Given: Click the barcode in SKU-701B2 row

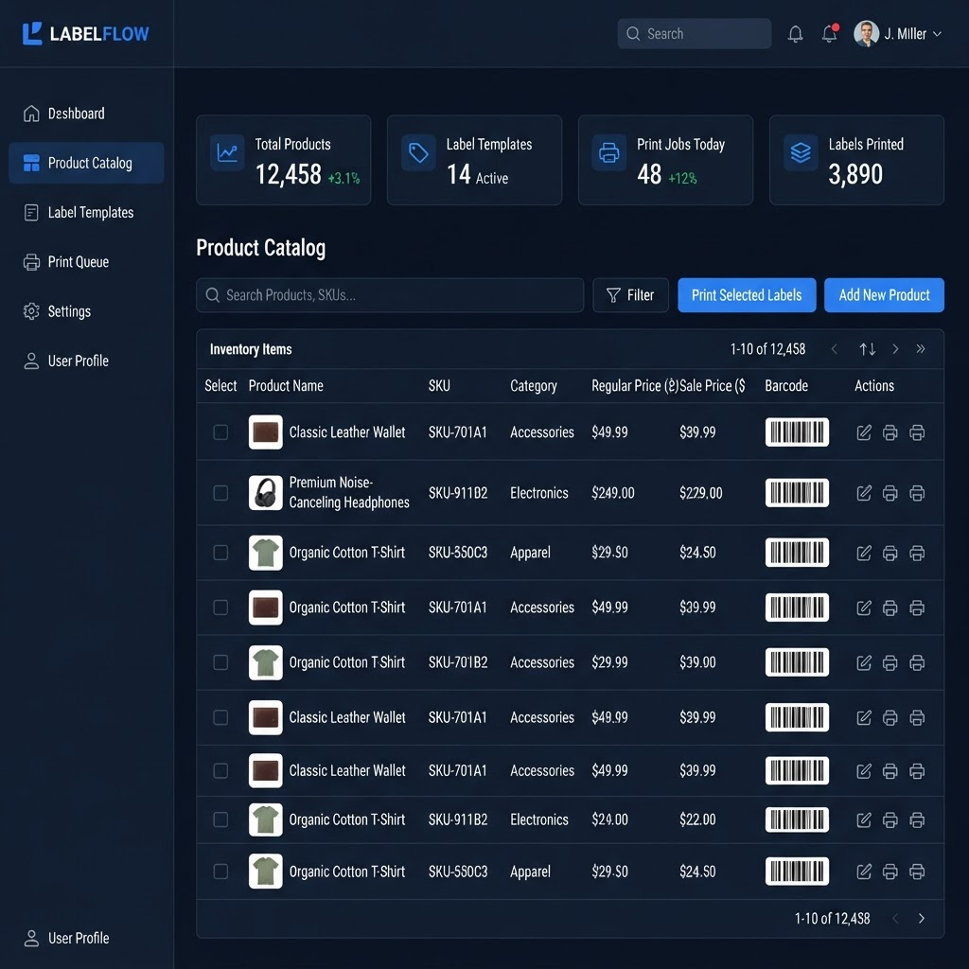Looking at the screenshot, I should [797, 662].
